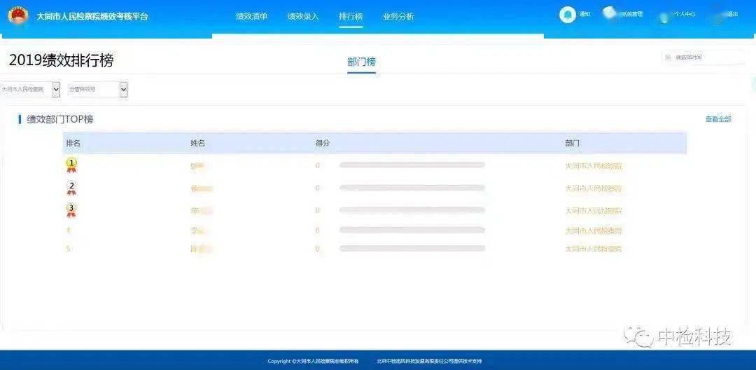Click the gold medal rank 1 icon

pyautogui.click(x=71, y=165)
